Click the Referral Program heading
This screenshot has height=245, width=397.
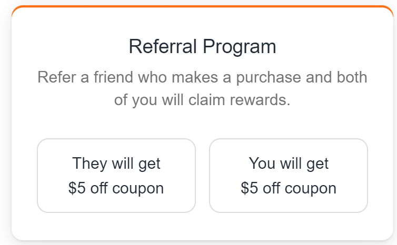pos(202,47)
